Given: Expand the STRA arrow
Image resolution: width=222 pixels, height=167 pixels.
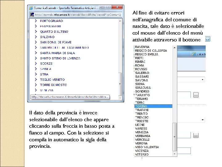Looking at the screenshot, I should [x=36, y=74].
